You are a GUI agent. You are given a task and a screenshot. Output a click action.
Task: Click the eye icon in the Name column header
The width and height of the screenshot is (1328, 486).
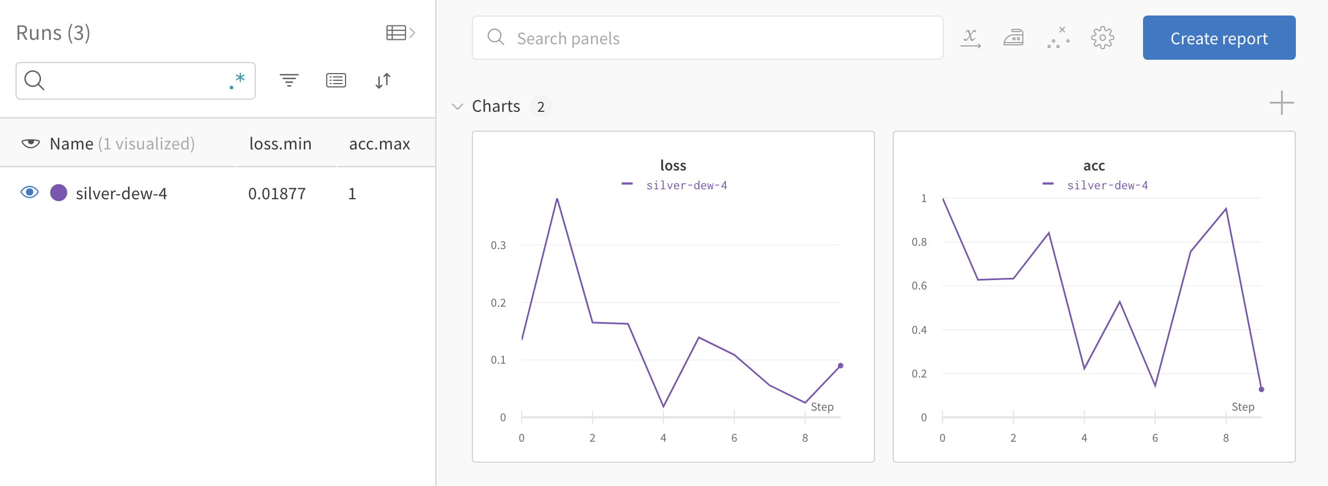31,143
